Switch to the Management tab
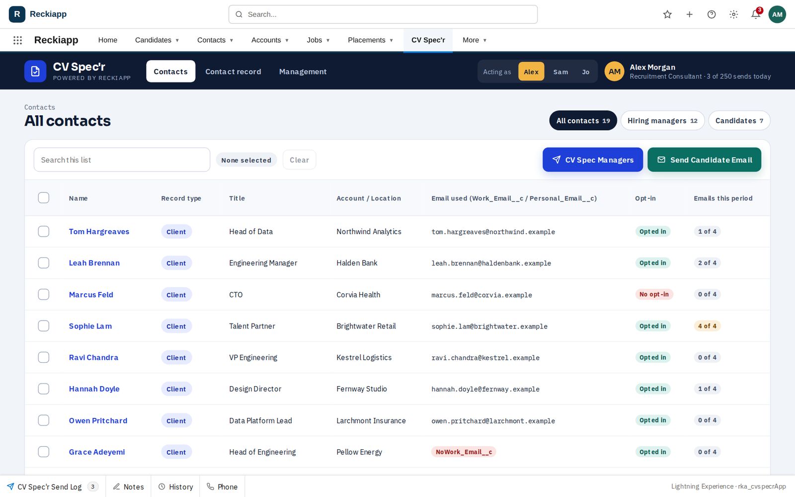 pos(303,72)
